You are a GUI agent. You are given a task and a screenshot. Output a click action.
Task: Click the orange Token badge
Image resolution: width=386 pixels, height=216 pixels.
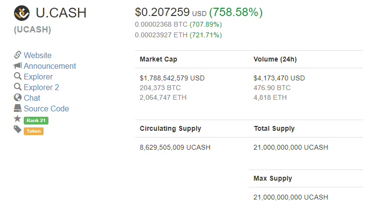(33, 131)
